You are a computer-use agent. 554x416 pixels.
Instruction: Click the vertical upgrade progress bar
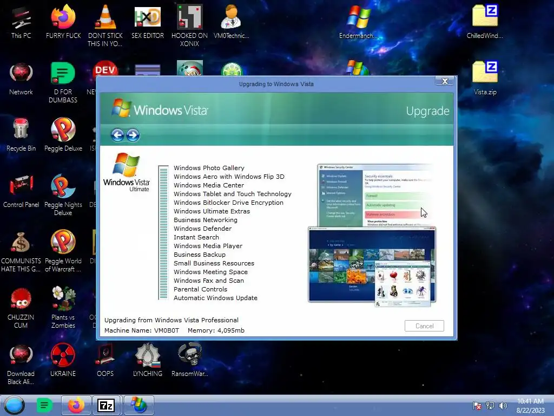pos(163,233)
